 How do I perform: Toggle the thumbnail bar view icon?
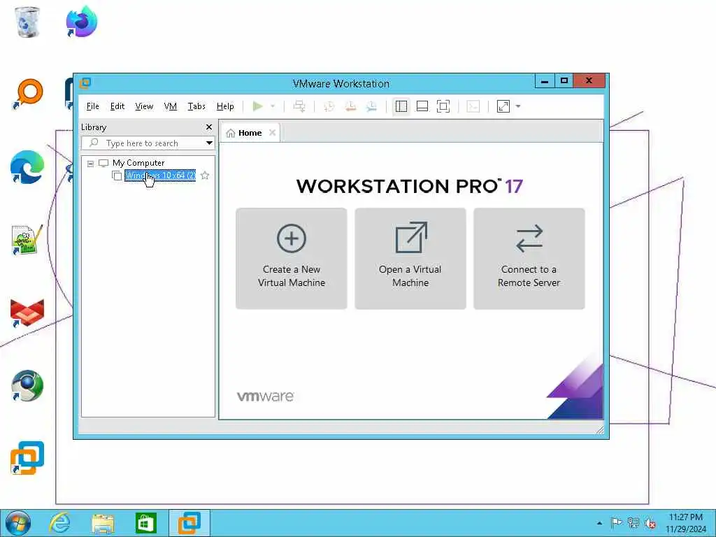point(422,106)
